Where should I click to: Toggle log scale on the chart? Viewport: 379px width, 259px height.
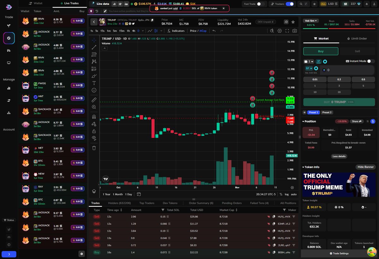[286, 194]
